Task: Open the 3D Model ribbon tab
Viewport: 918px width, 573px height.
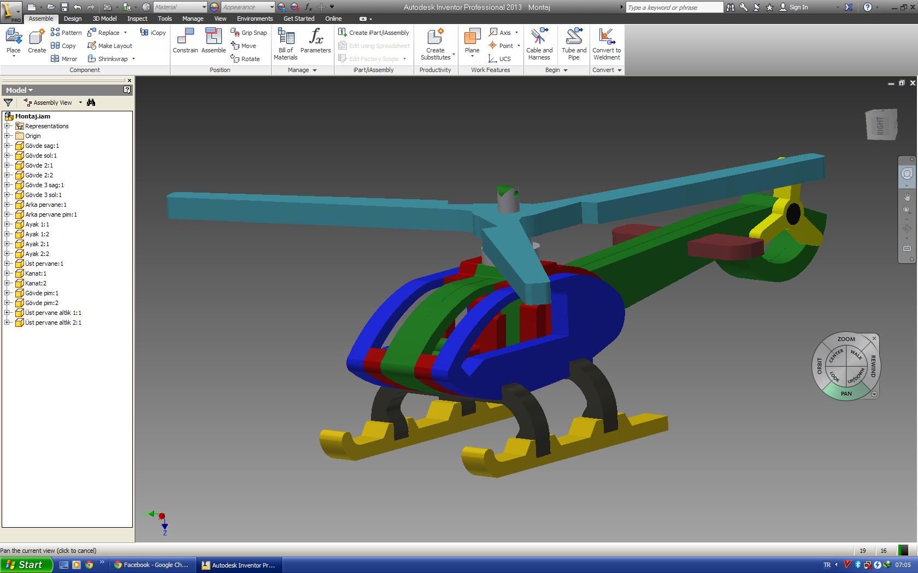Action: coord(104,19)
